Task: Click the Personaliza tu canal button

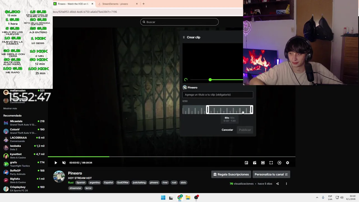Action: (x=271, y=175)
